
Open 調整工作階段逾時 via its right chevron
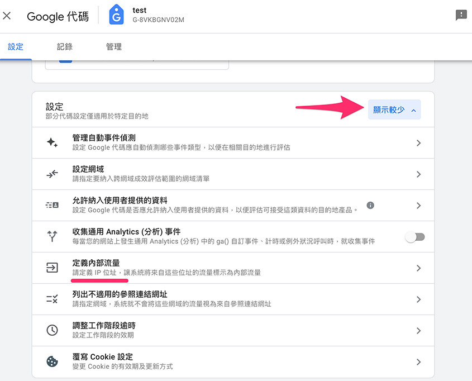(x=418, y=331)
